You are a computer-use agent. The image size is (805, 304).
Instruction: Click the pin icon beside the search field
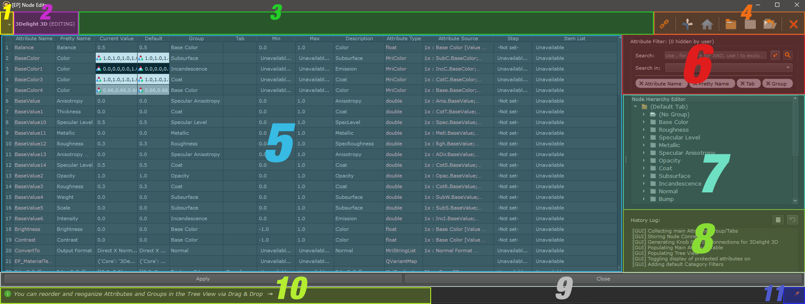[x=775, y=56]
